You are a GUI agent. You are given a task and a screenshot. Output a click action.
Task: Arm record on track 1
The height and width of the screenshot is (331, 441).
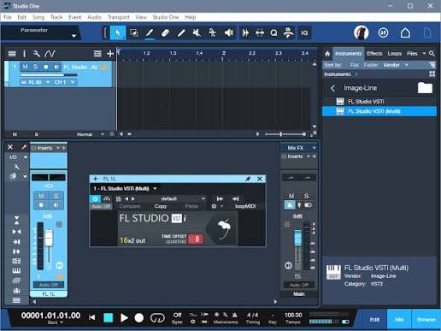pos(46,67)
